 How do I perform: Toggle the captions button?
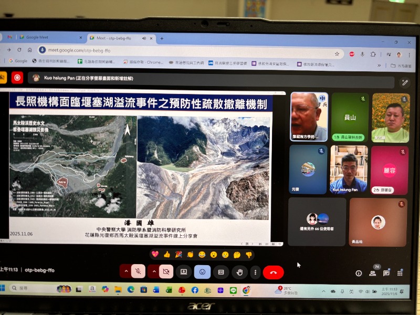pos(221,272)
